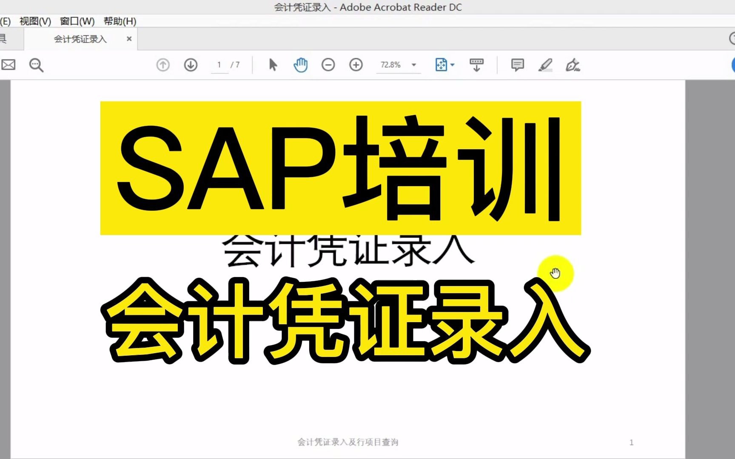The width and height of the screenshot is (735, 459).
Task: Go to the previous page
Action: point(163,65)
